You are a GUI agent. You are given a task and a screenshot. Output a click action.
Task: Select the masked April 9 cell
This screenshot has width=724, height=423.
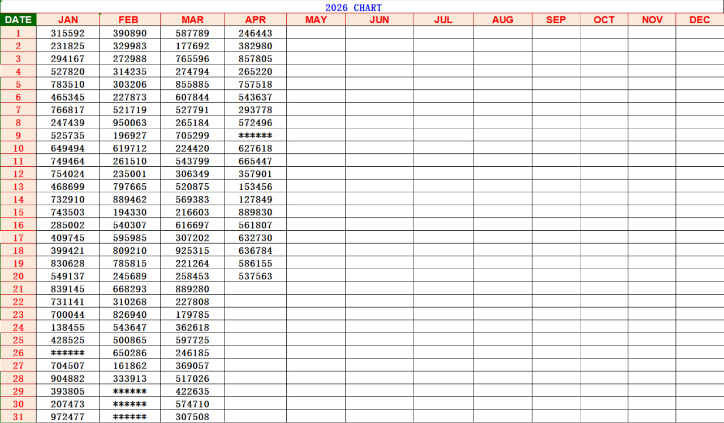pyautogui.click(x=255, y=136)
